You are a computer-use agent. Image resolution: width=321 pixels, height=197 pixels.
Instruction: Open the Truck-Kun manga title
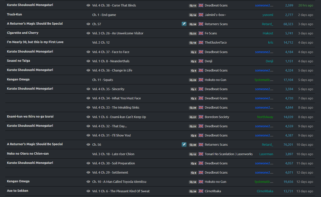14,14
